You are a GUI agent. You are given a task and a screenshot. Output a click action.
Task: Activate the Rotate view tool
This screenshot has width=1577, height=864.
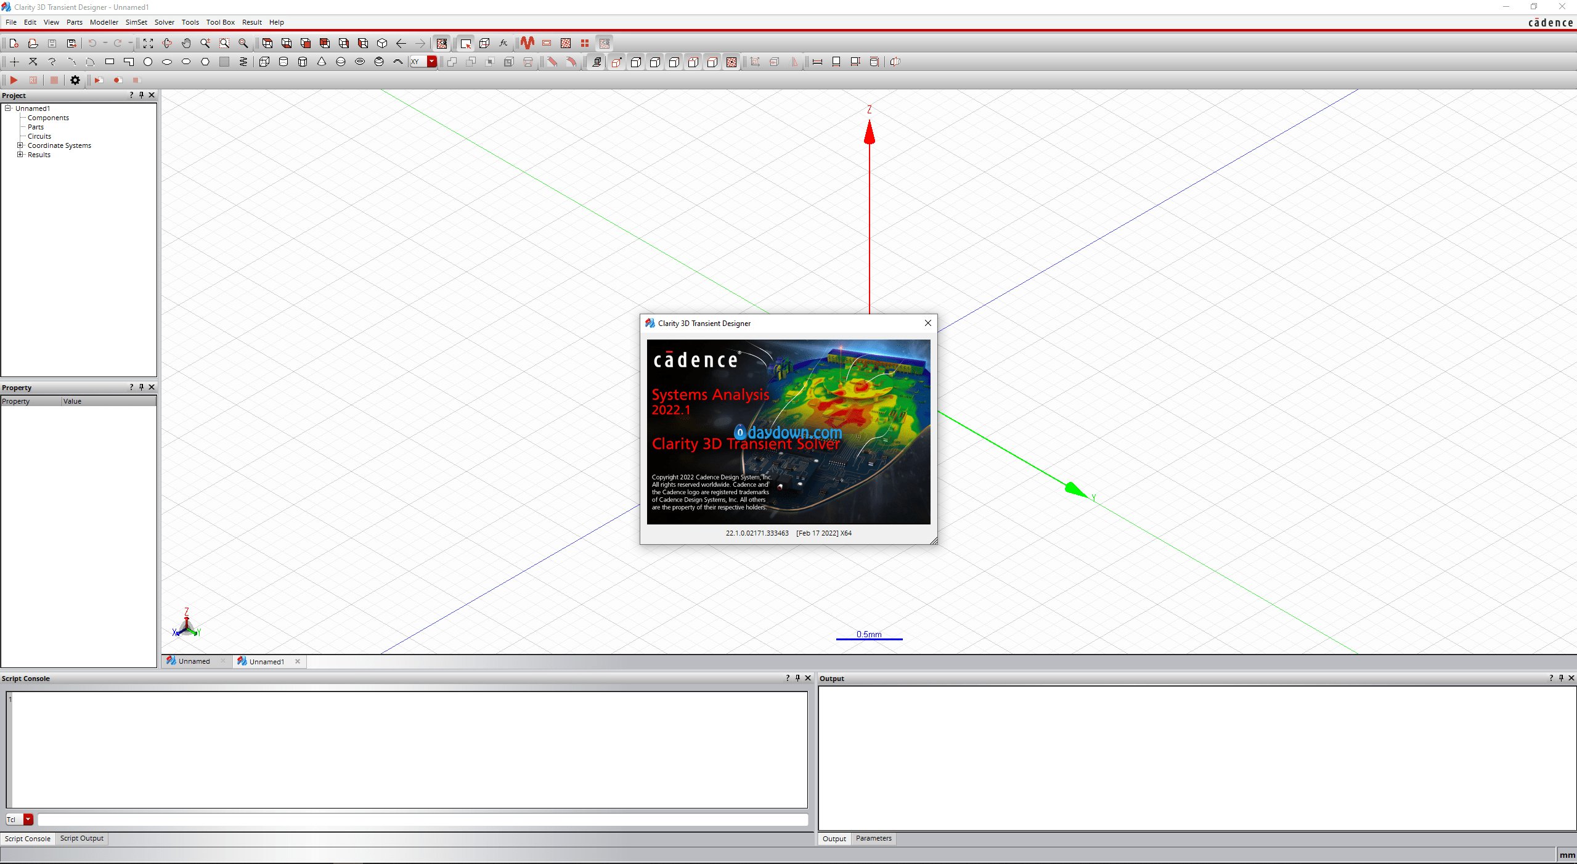point(167,43)
